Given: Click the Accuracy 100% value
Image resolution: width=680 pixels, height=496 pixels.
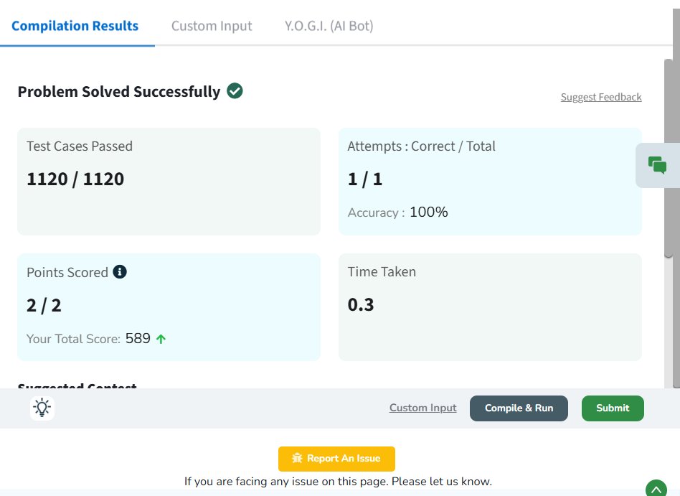Looking at the screenshot, I should [428, 212].
